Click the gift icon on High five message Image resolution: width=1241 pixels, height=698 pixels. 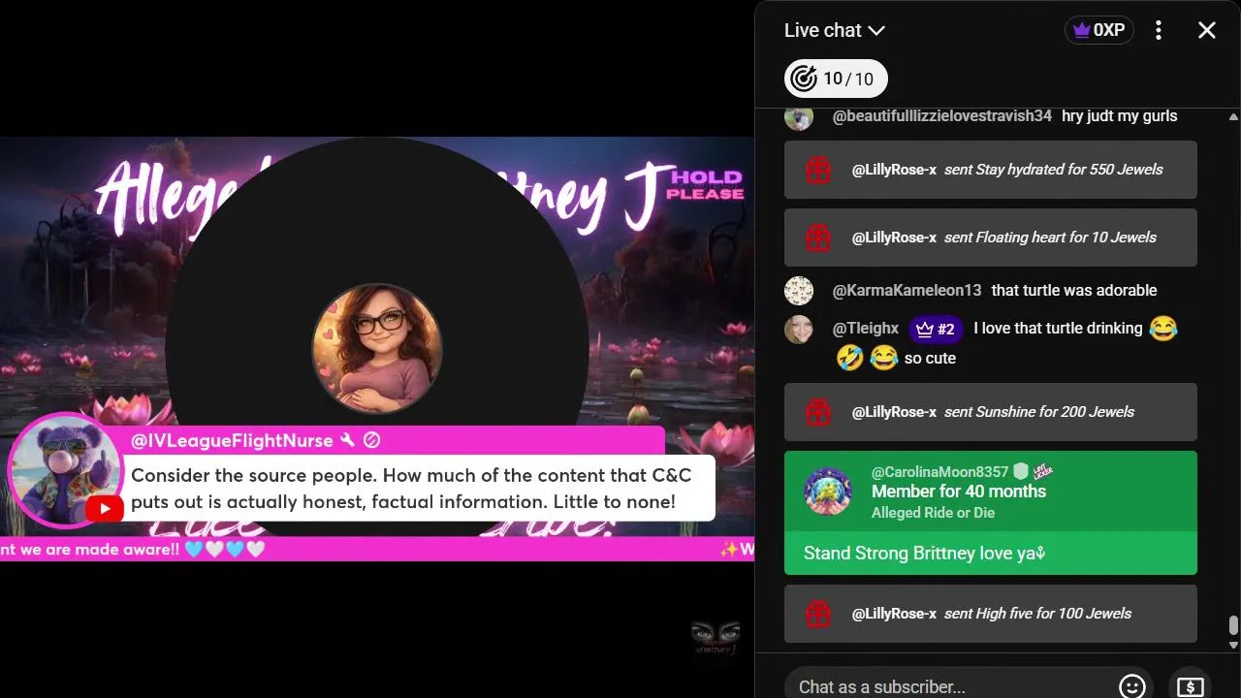pyautogui.click(x=819, y=614)
